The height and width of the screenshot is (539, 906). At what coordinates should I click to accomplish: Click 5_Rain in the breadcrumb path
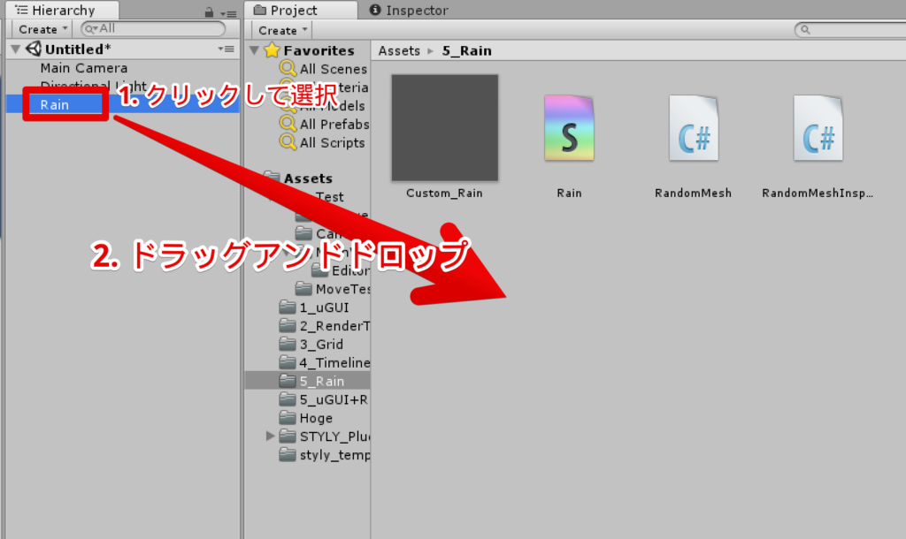[467, 50]
